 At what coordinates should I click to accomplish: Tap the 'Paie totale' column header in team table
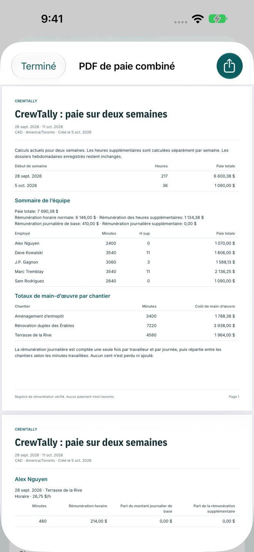point(226,233)
